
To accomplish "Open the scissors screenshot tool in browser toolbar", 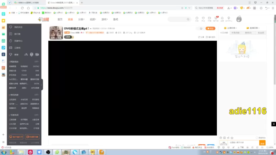I will [x=228, y=8].
